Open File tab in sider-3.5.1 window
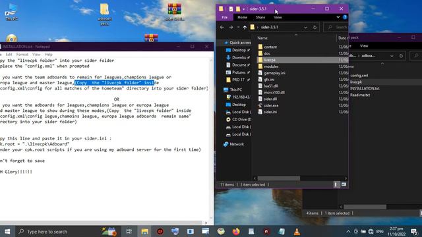 (x=224, y=17)
